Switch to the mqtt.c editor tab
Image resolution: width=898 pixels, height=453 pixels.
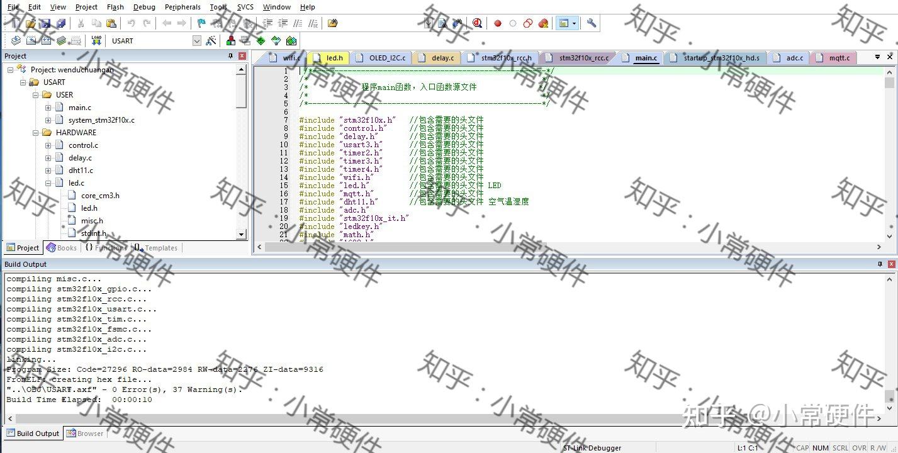833,58
